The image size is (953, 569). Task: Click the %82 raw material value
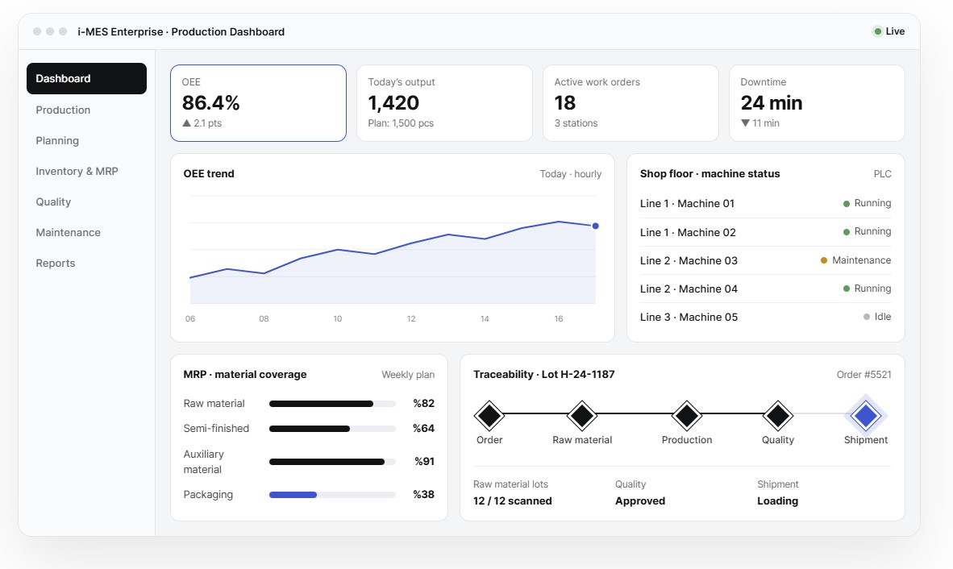click(423, 403)
